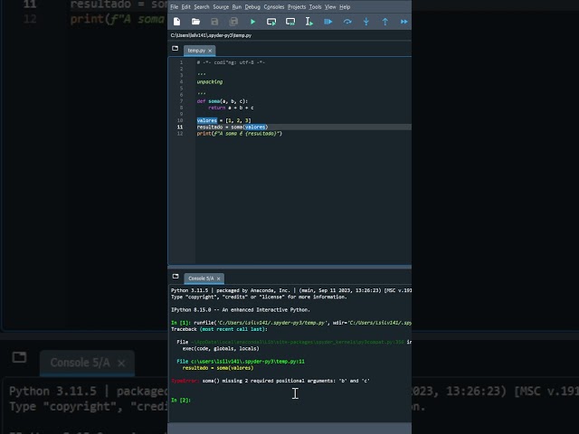Click the 'IPython 8.15.0' console line
The width and height of the screenshot is (579, 434).
coord(241,310)
